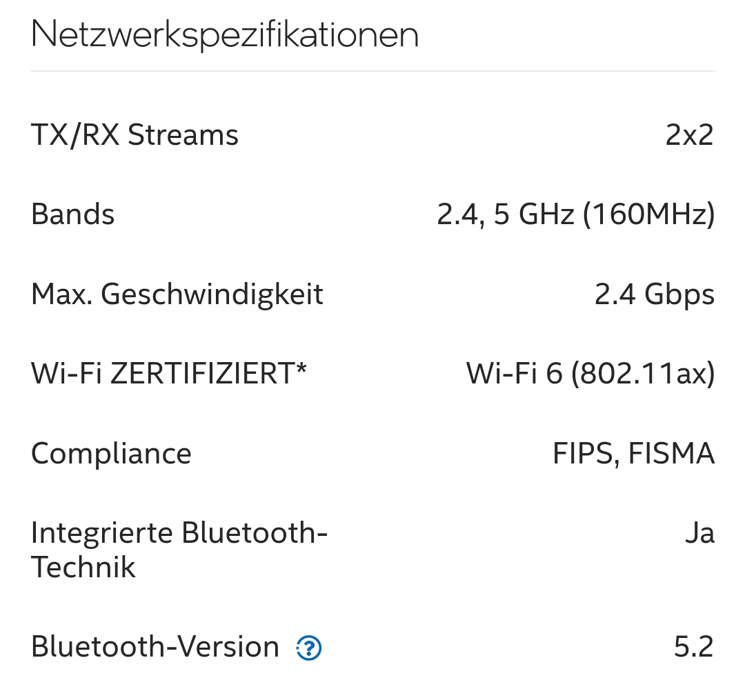Click the word Technik on second line
Image resolution: width=745 pixels, height=689 pixels.
83,568
